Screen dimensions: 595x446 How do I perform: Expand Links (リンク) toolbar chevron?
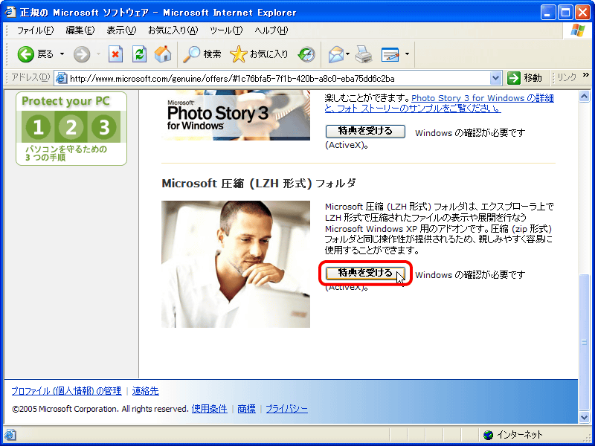(586, 75)
